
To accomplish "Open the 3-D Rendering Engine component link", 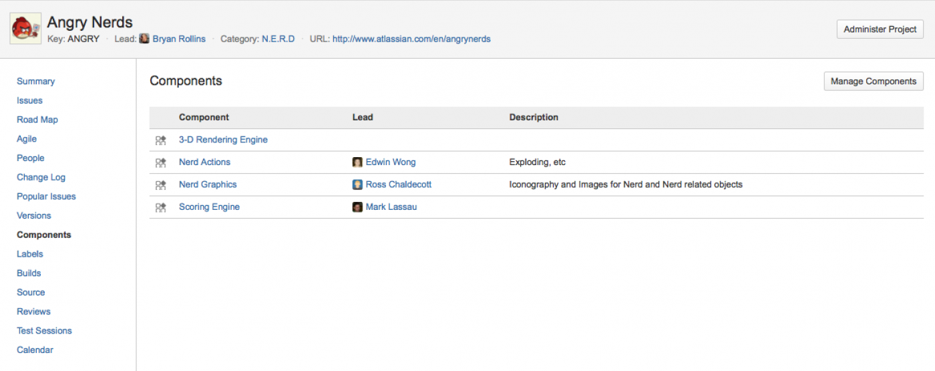I will pos(223,140).
